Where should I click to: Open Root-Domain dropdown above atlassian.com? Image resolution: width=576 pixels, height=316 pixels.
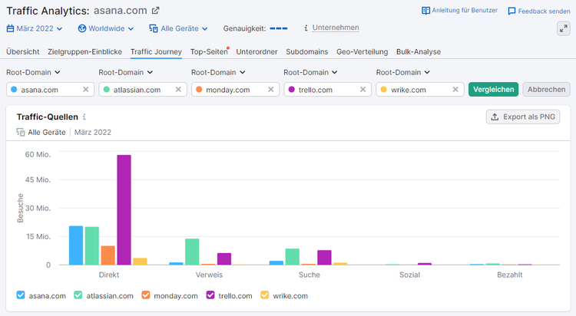click(126, 72)
